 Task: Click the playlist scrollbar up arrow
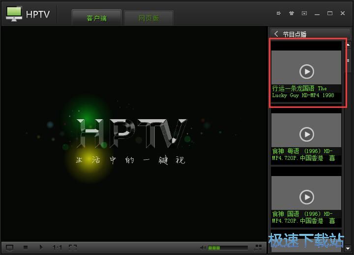click(348, 45)
